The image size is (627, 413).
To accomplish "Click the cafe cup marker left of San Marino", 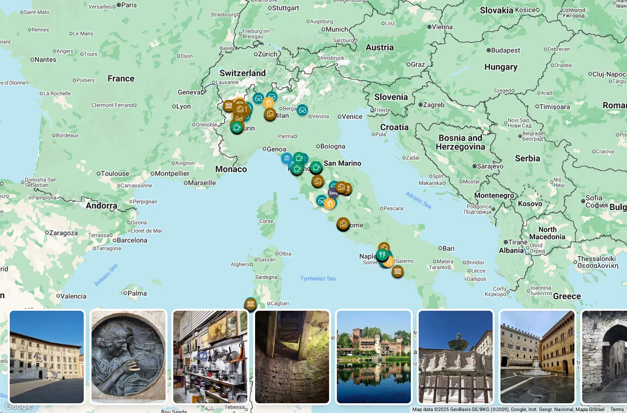I will [x=316, y=168].
